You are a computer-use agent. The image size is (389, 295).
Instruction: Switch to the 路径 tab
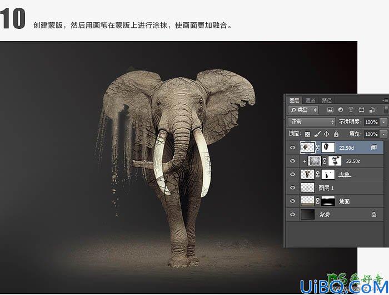[327, 100]
